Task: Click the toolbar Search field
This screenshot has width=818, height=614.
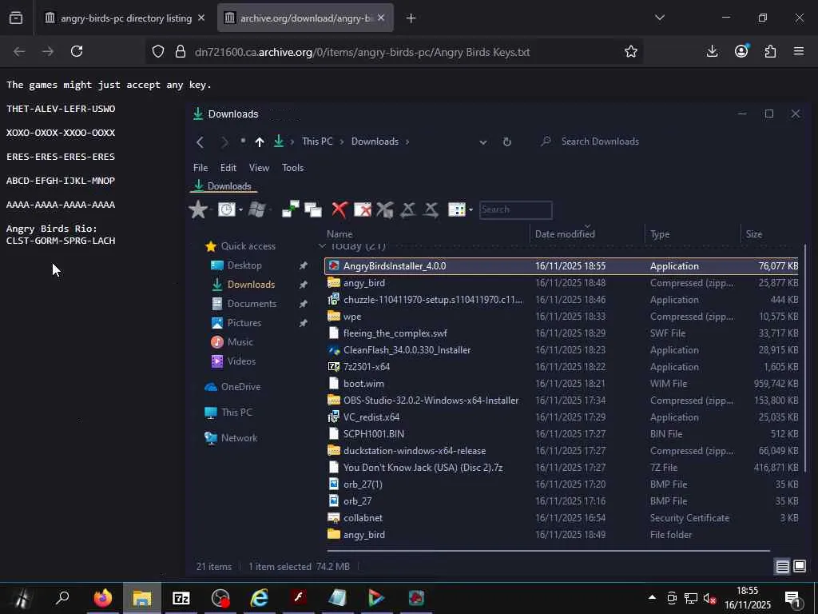Action: pos(515,210)
